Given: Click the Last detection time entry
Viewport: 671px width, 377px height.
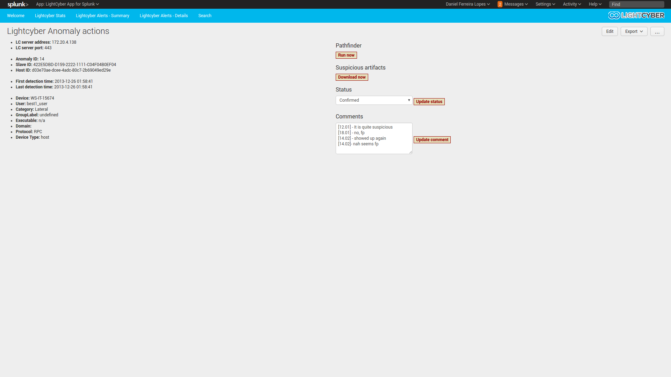Looking at the screenshot, I should (x=54, y=87).
